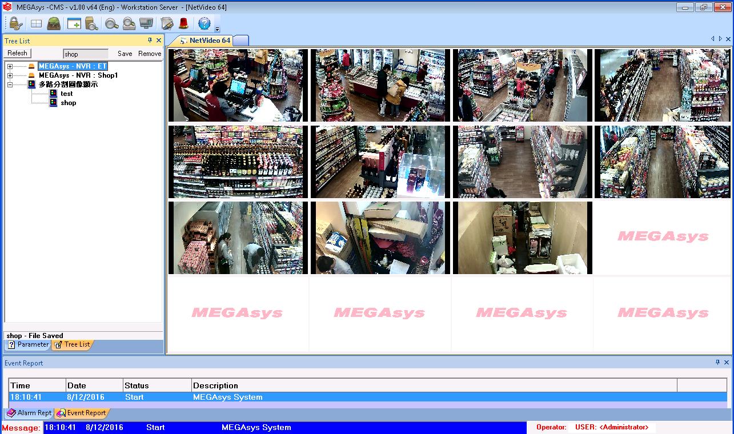734x434 pixels.
Task: Toggle auto-hide pin on Event Report panel
Action: click(717, 363)
